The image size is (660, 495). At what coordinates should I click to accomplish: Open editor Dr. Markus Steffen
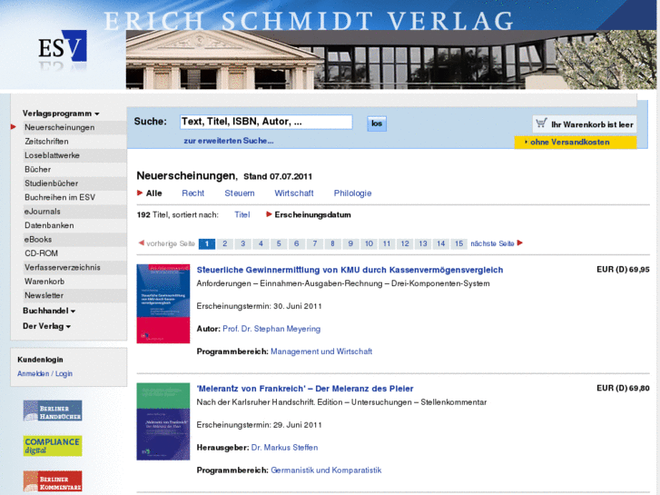pyautogui.click(x=284, y=448)
